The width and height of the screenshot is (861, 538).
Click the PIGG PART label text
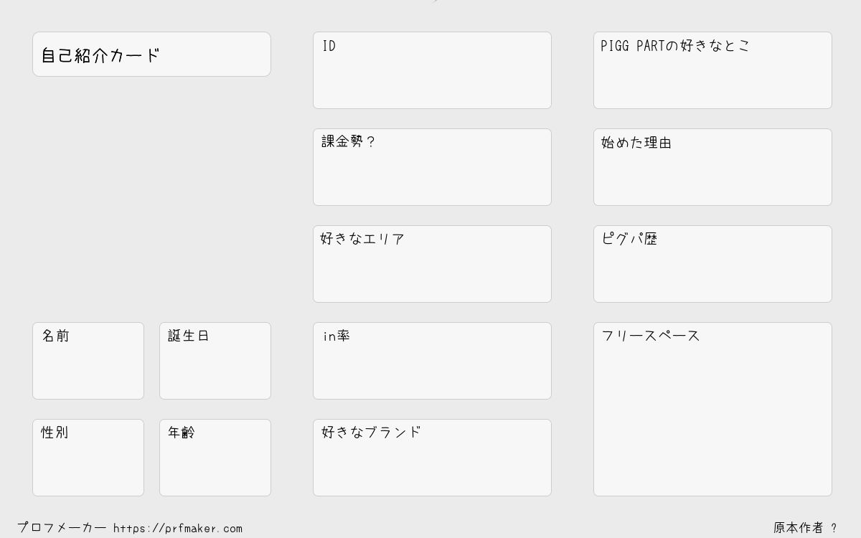[x=633, y=46]
